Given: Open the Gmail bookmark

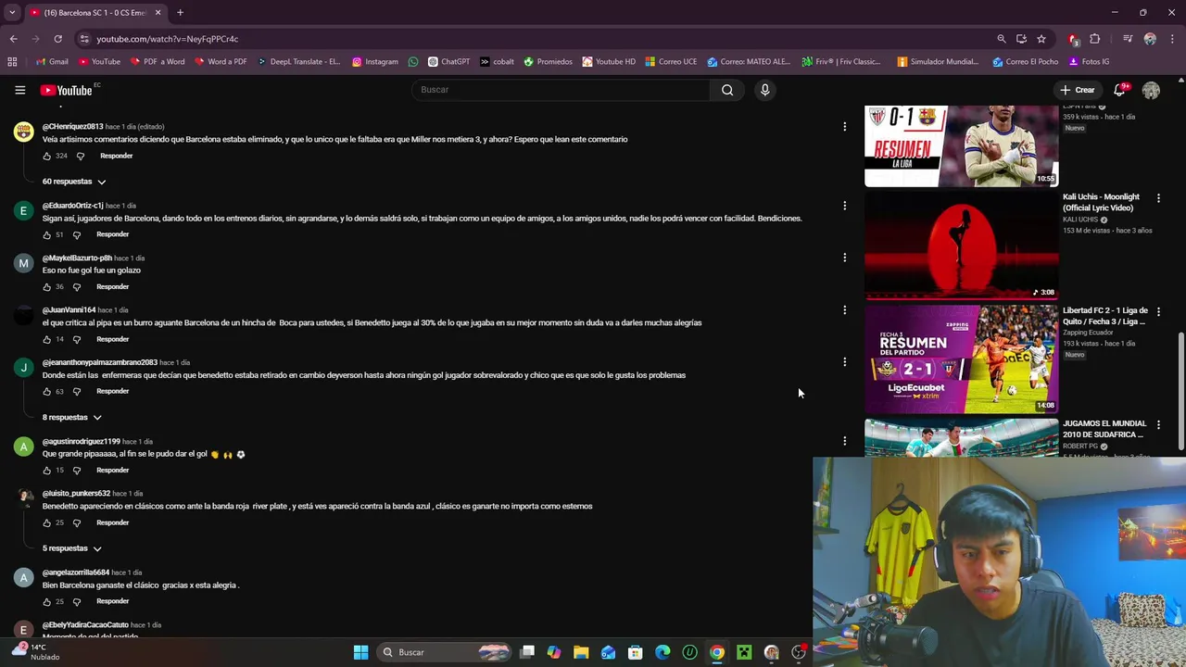Looking at the screenshot, I should pos(52,62).
